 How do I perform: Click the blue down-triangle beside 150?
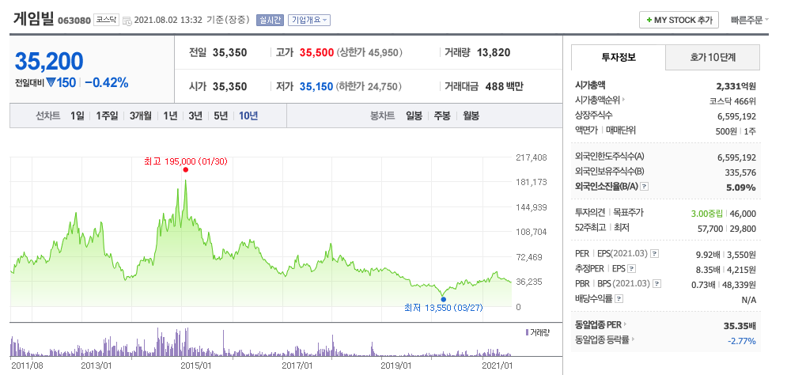(51, 83)
